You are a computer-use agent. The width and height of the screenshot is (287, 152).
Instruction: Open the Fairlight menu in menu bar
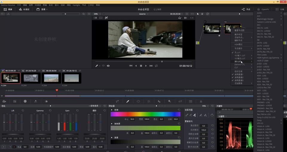coord(76,5)
